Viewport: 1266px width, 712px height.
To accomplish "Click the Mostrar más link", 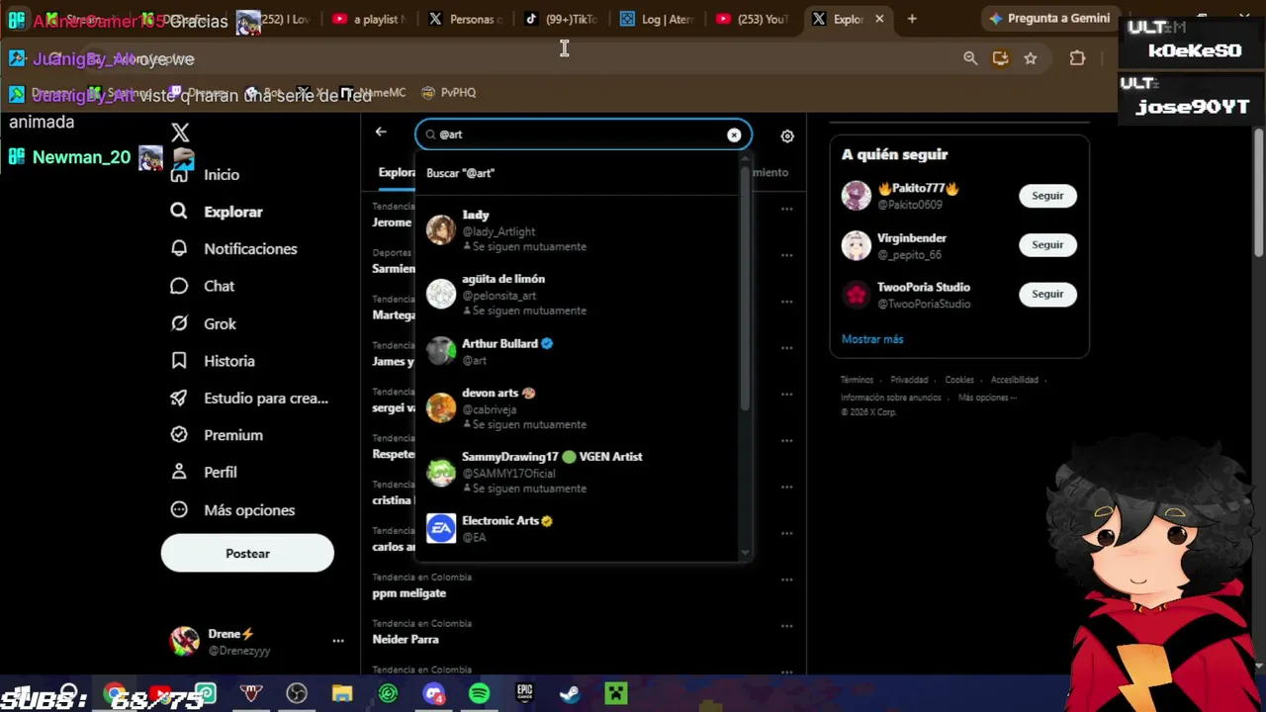I will (872, 339).
